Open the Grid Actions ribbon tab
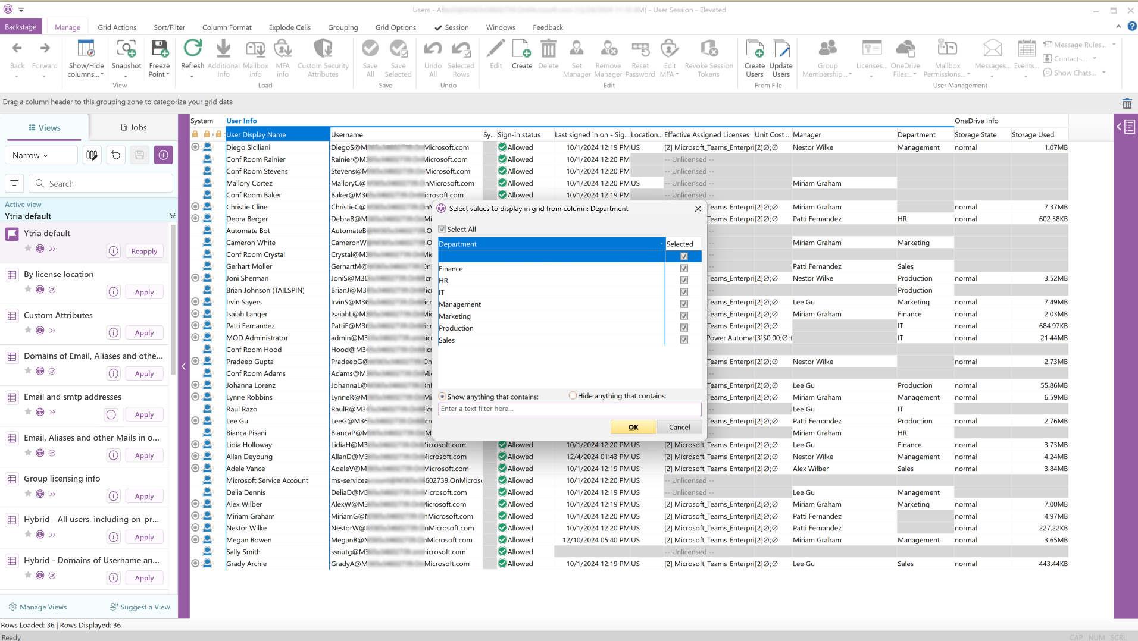Image resolution: width=1138 pixels, height=641 pixels. click(117, 27)
